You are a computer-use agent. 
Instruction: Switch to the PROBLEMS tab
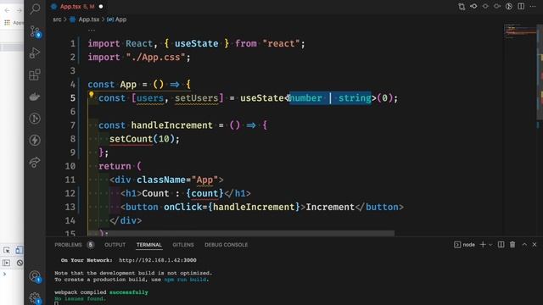point(68,245)
